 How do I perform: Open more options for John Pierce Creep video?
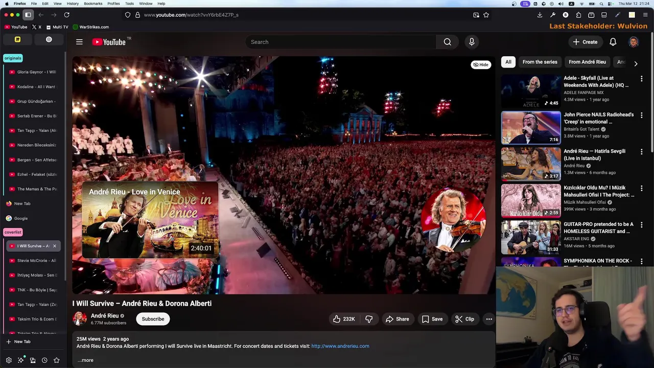[x=642, y=115]
